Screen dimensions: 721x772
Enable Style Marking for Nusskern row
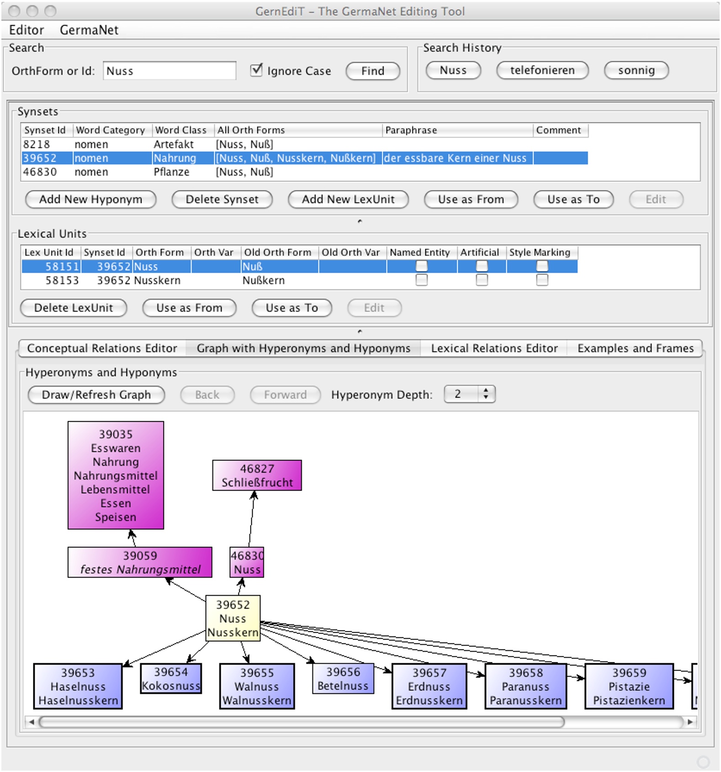(542, 280)
